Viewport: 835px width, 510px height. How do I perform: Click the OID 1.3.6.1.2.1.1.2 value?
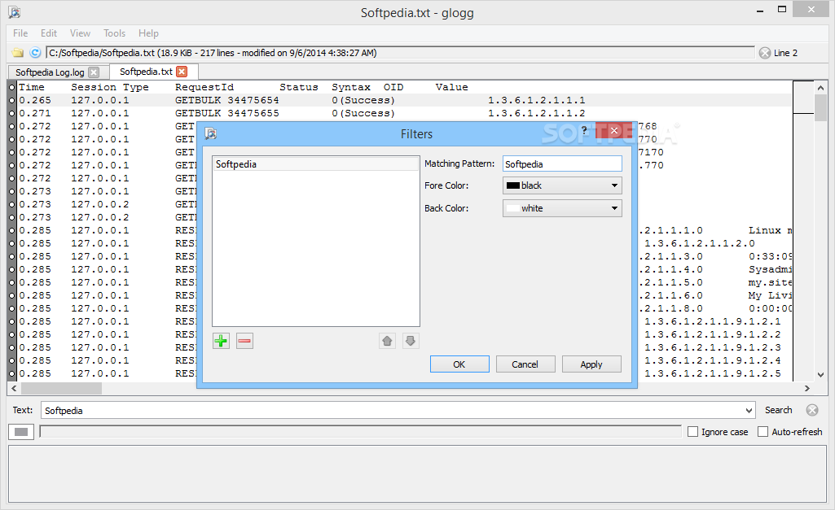point(536,113)
